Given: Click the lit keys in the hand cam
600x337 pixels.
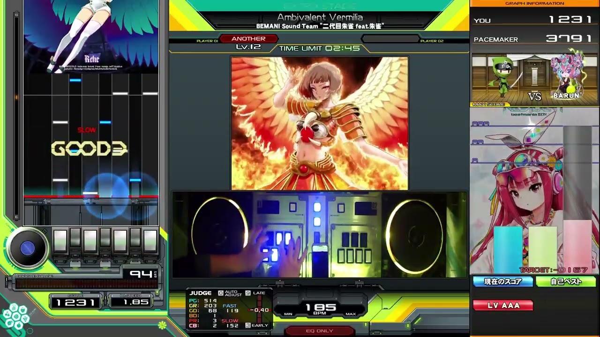Looking at the screenshot, I should pos(277,247).
